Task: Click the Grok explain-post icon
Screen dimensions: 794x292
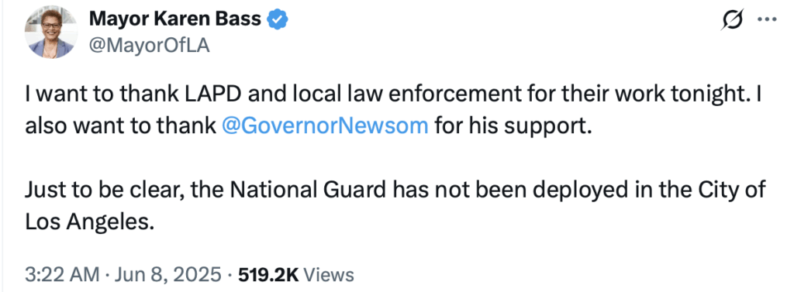Action: [733, 20]
